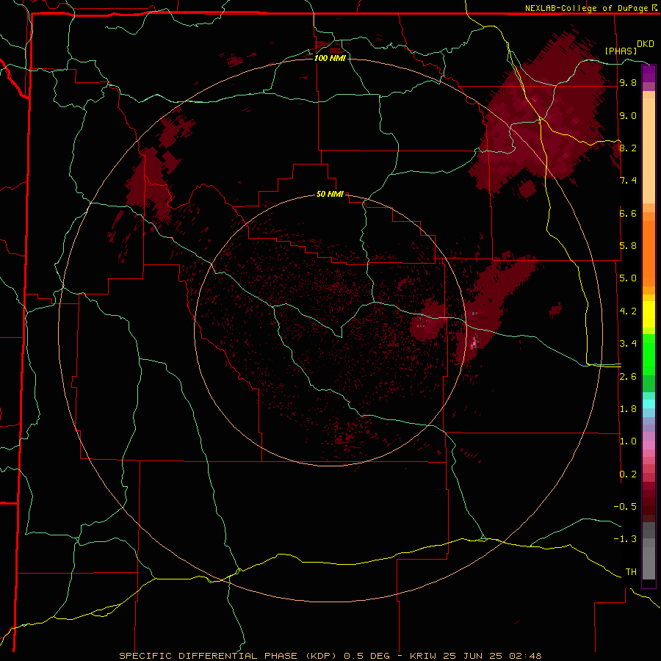
Task: Click the 4.2 value on the color scale
Action: (x=628, y=311)
